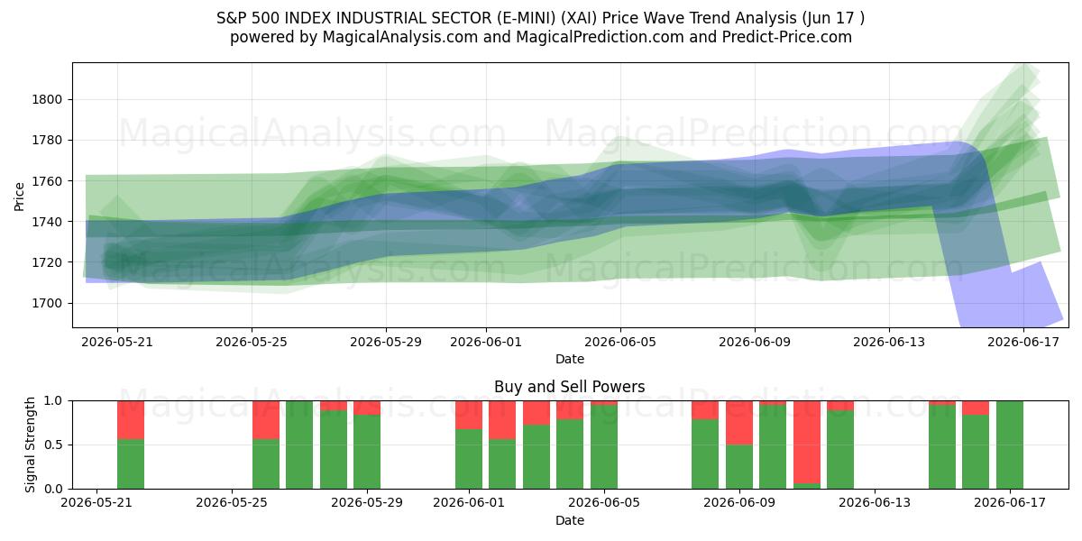Click the 'Date' label under the Buy and Sell chart
This screenshot has height=541, width=1082.
point(570,520)
